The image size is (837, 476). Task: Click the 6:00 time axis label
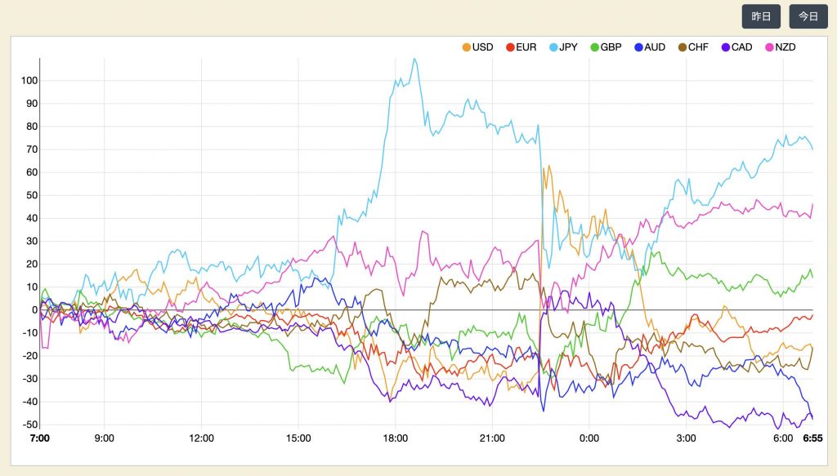click(783, 438)
